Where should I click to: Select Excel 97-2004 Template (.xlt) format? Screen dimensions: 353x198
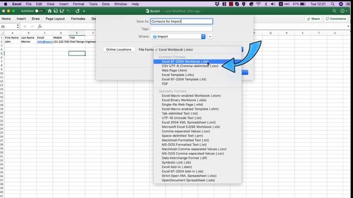pyautogui.click(x=197, y=79)
